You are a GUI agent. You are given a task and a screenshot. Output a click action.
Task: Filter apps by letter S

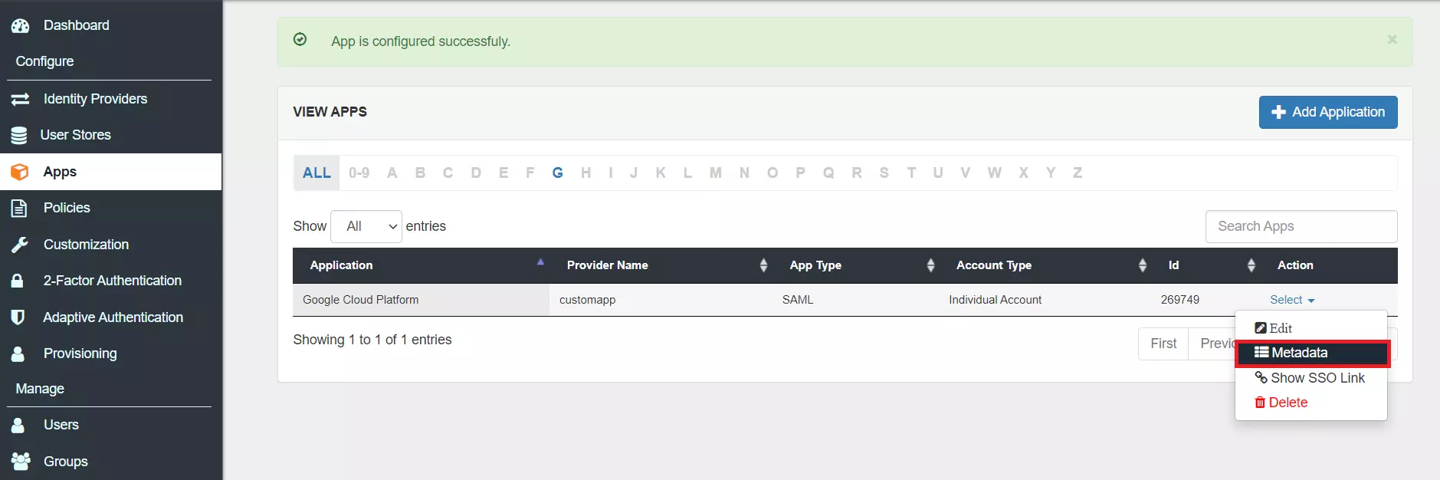coord(884,173)
